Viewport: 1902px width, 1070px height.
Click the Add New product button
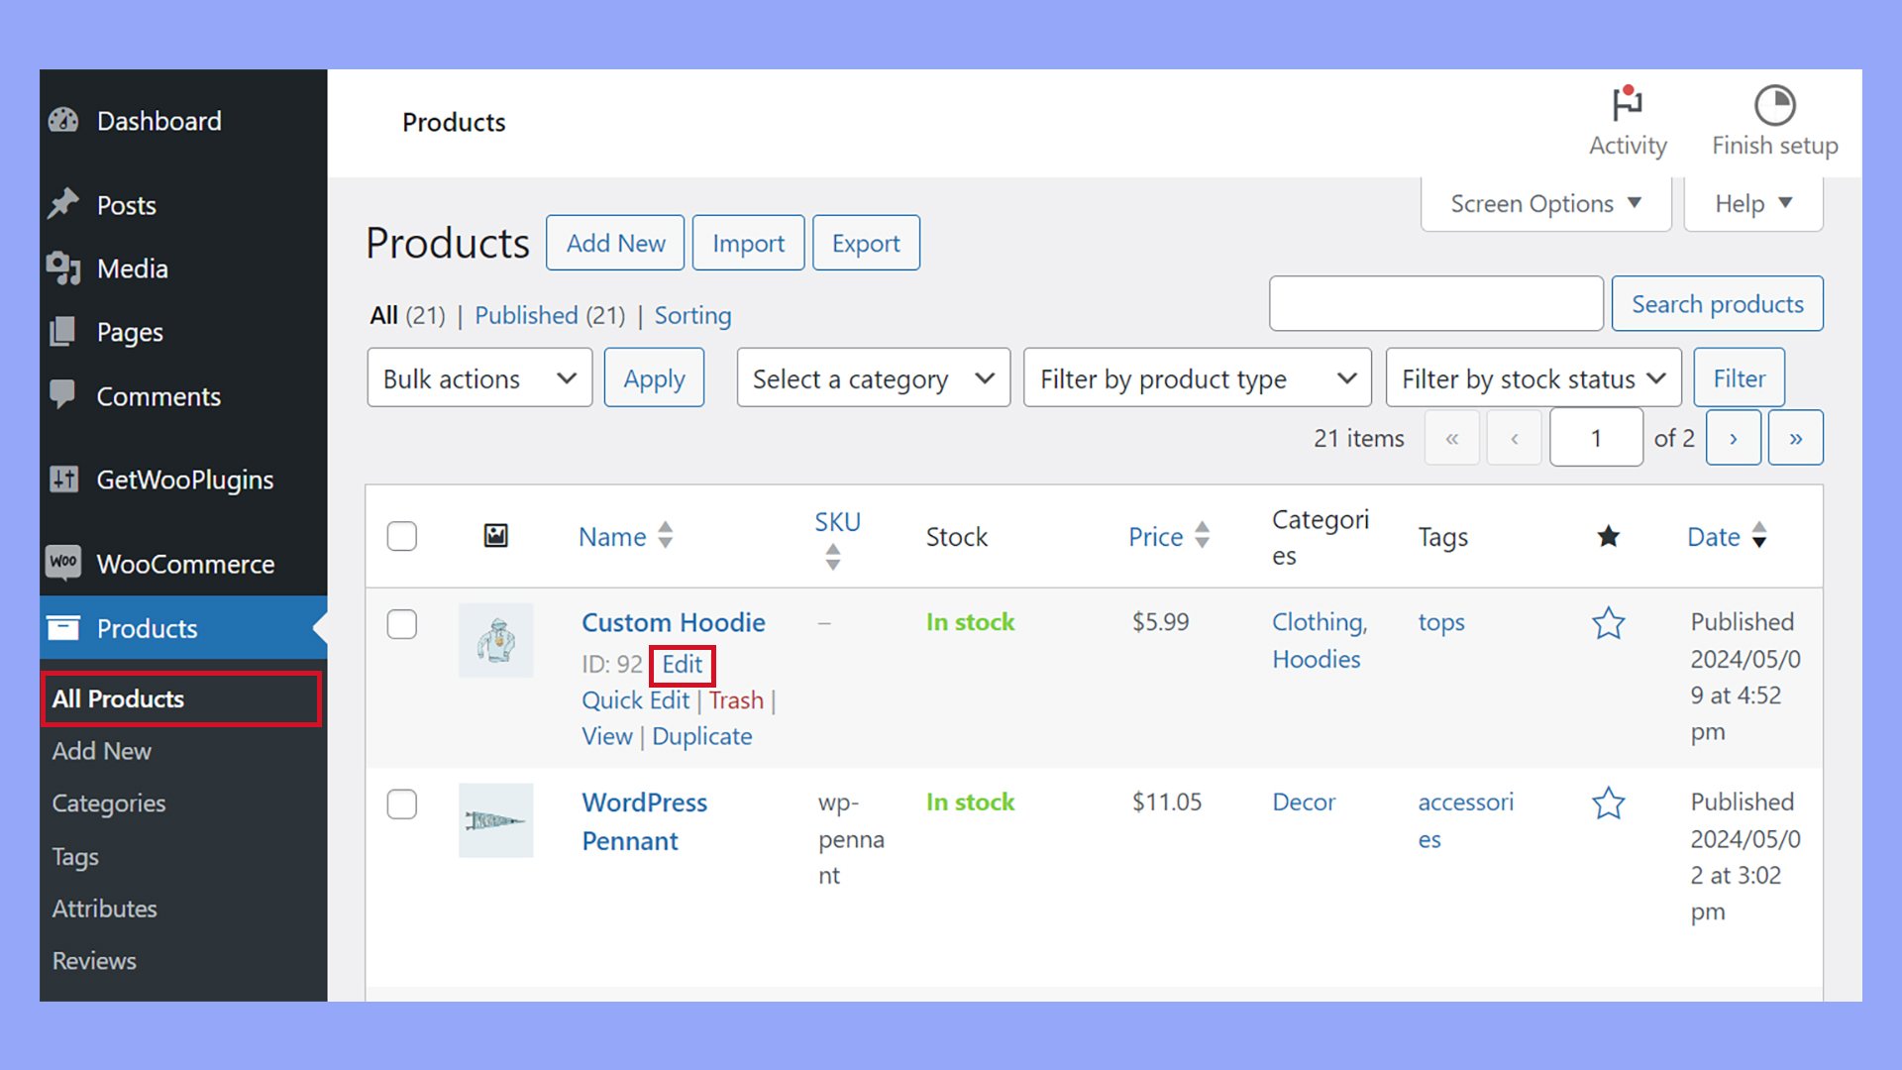(x=614, y=242)
